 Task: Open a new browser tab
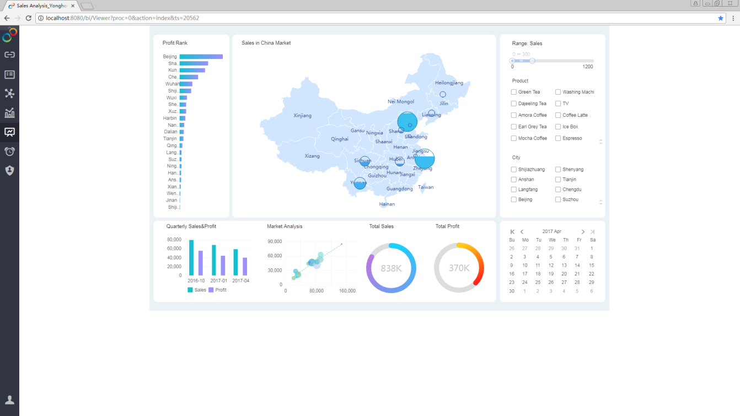pyautogui.click(x=87, y=6)
